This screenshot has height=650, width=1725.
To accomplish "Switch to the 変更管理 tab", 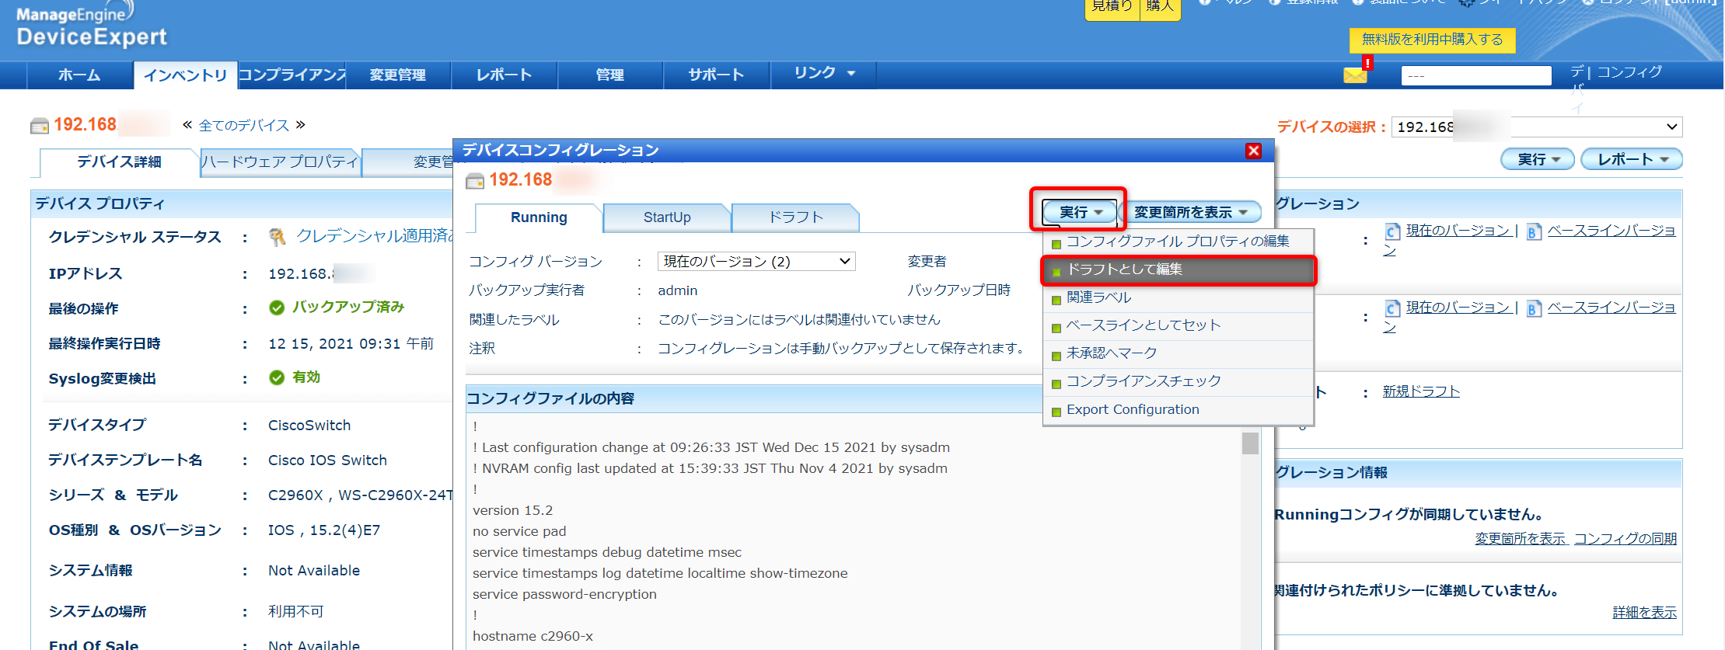I will point(397,75).
